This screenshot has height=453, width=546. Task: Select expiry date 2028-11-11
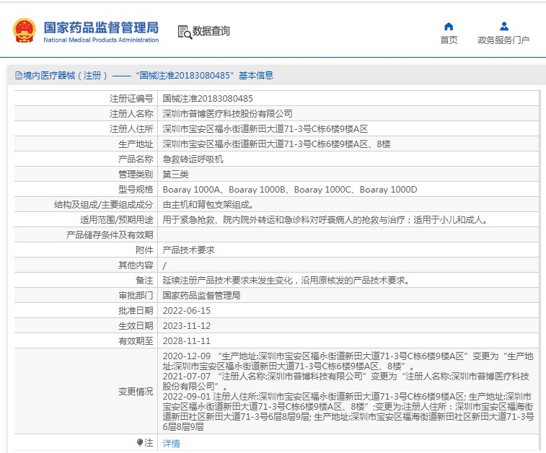[x=187, y=341]
